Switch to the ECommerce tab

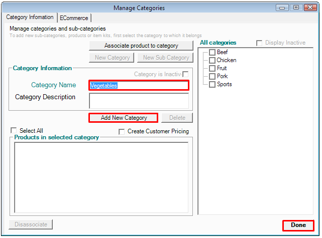tap(74, 18)
